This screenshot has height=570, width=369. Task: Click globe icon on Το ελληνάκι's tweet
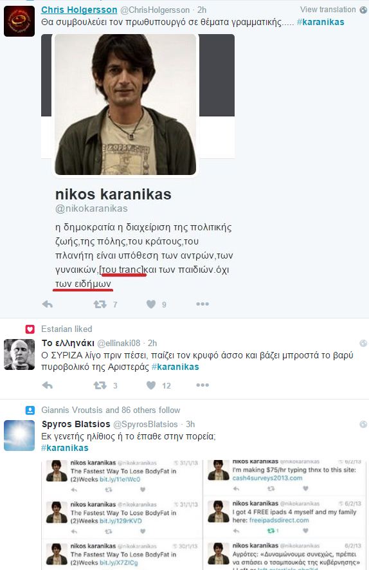[363, 343]
